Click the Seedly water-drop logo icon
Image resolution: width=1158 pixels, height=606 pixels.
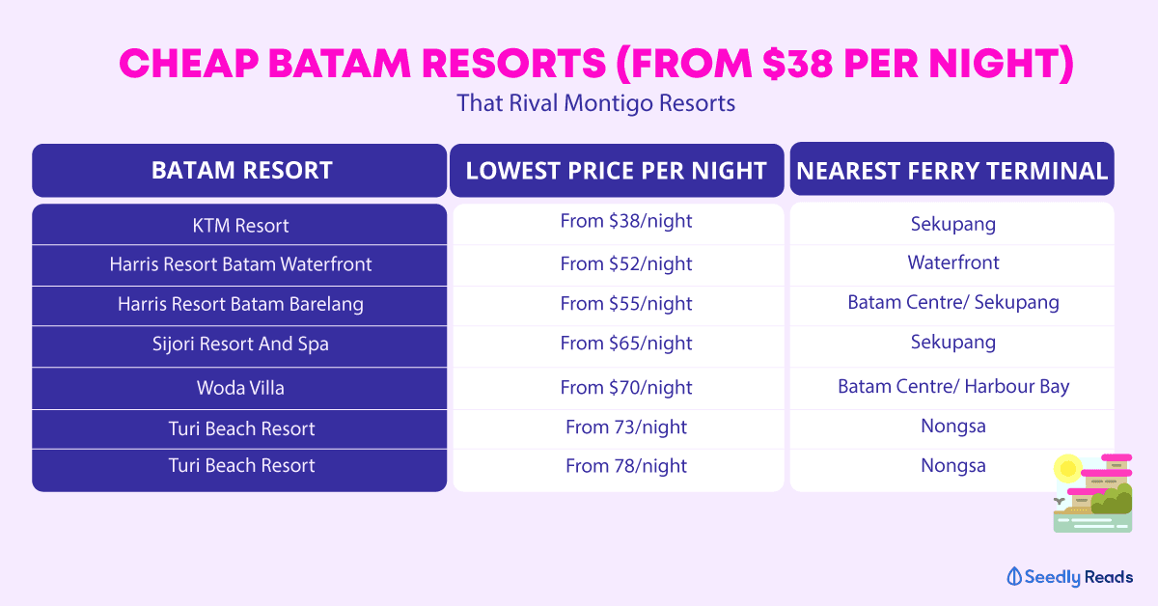tap(1014, 577)
